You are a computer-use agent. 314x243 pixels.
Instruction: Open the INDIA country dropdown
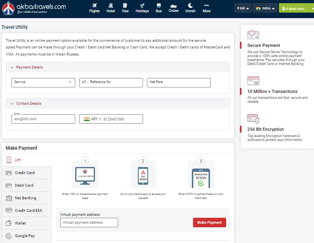click(x=265, y=8)
